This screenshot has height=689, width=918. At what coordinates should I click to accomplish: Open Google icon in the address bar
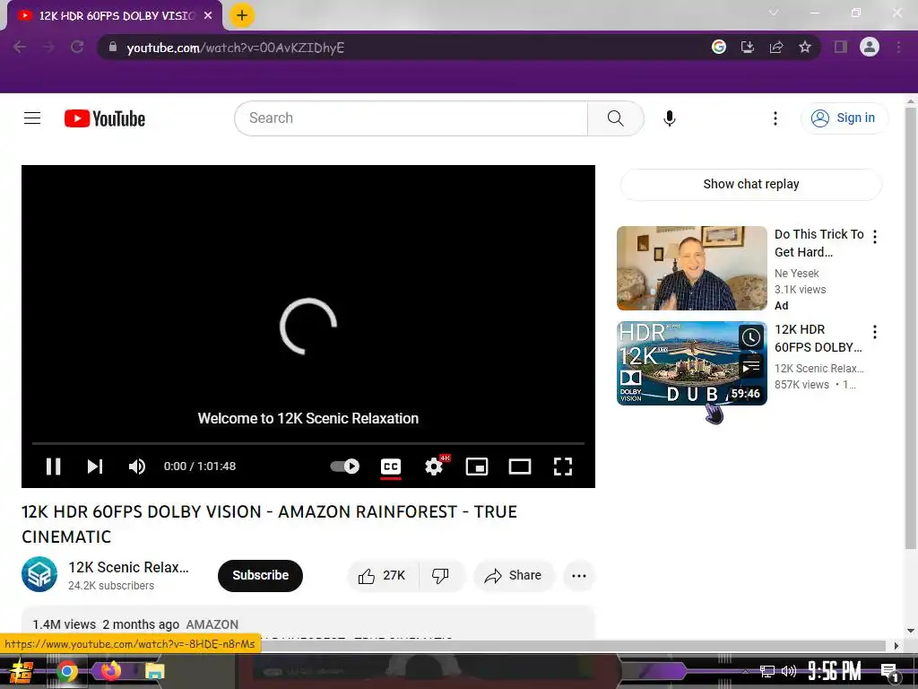[719, 47]
